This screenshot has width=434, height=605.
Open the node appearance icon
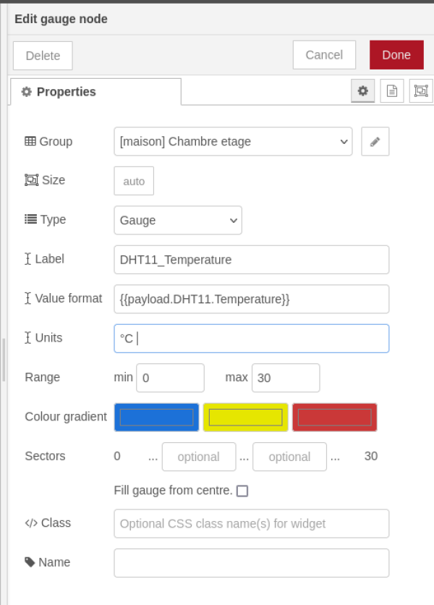point(420,91)
